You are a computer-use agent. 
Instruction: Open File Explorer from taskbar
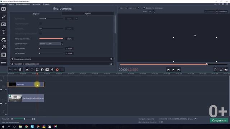pos(20,126)
